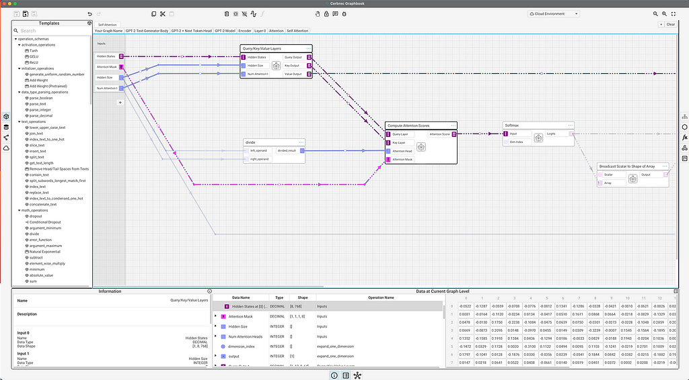Screen dimensions: 689x380
Task: Click the Hidden States output port square
Action: [121, 56]
